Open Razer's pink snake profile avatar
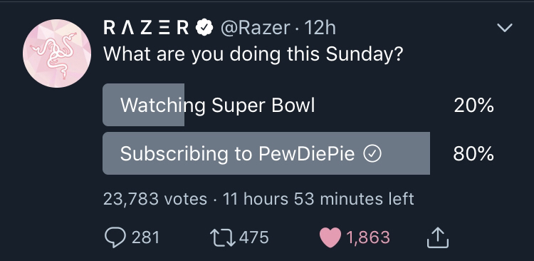This screenshot has width=534, height=261. point(57,53)
